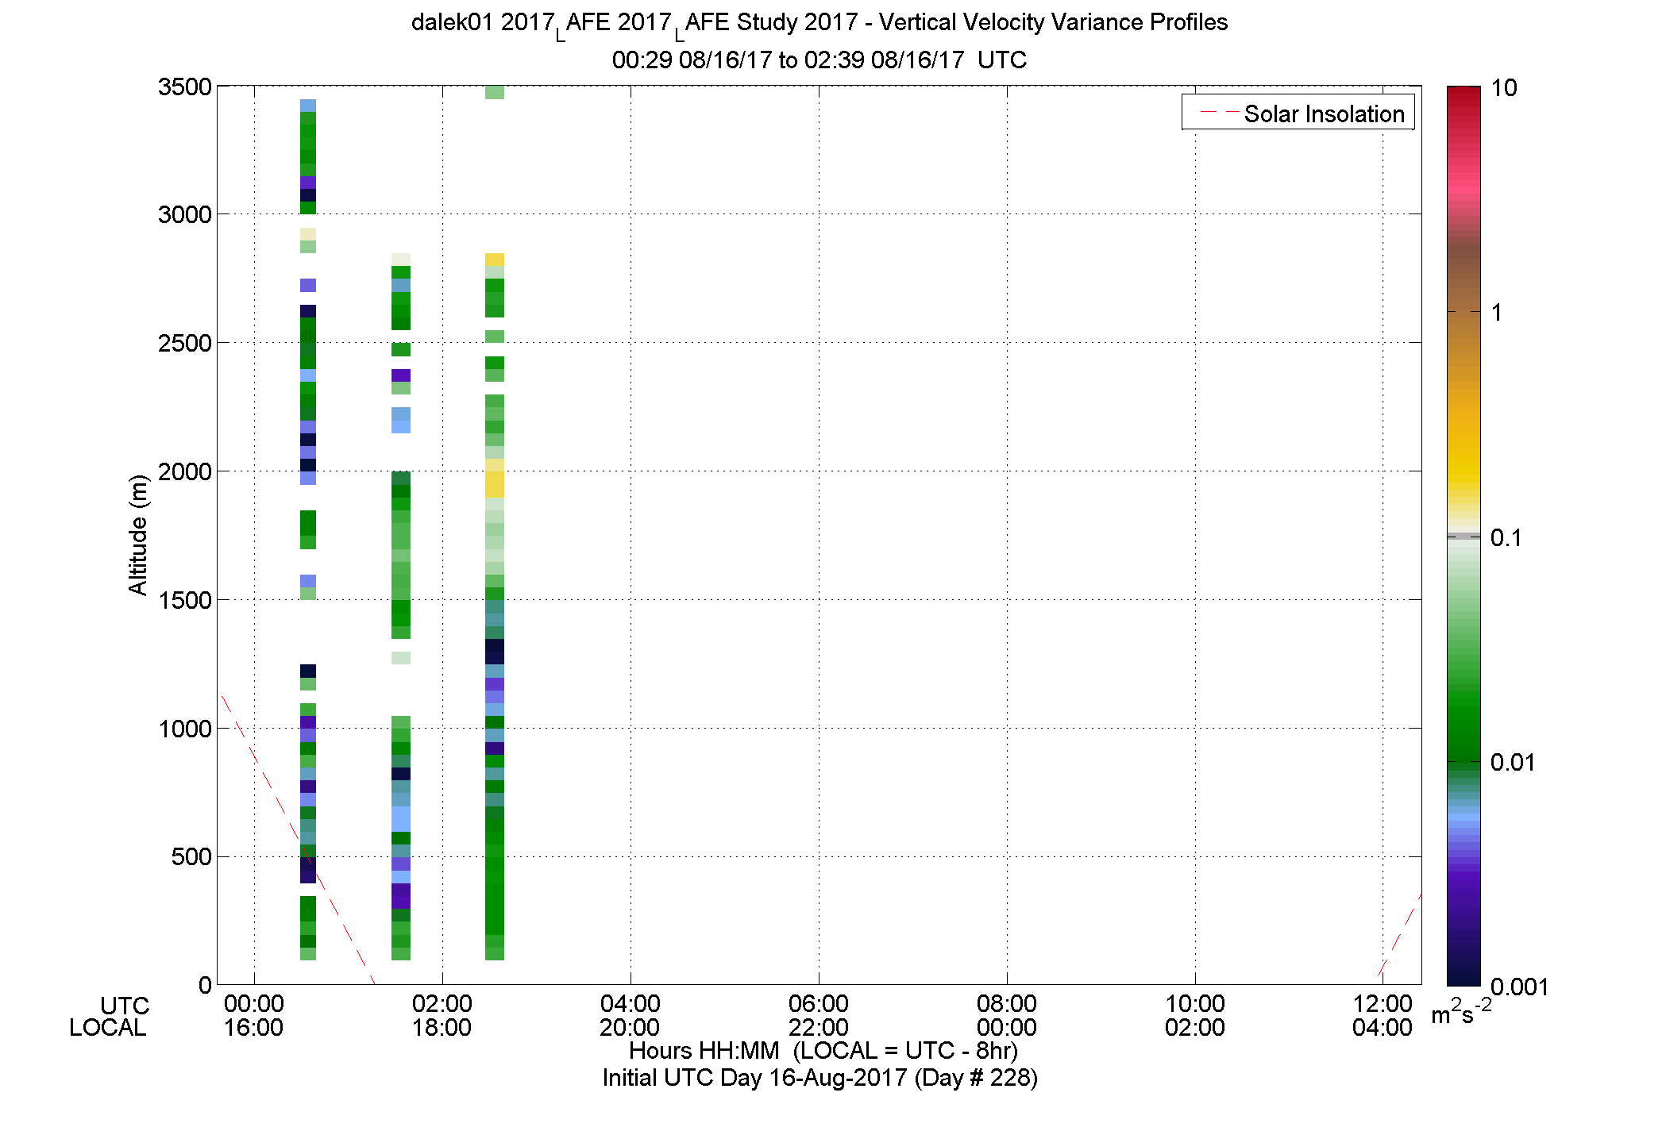Click the 02:00 UTC tick label
Image resolution: width=1666 pixels, height=1131 pixels.
[x=442, y=1004]
